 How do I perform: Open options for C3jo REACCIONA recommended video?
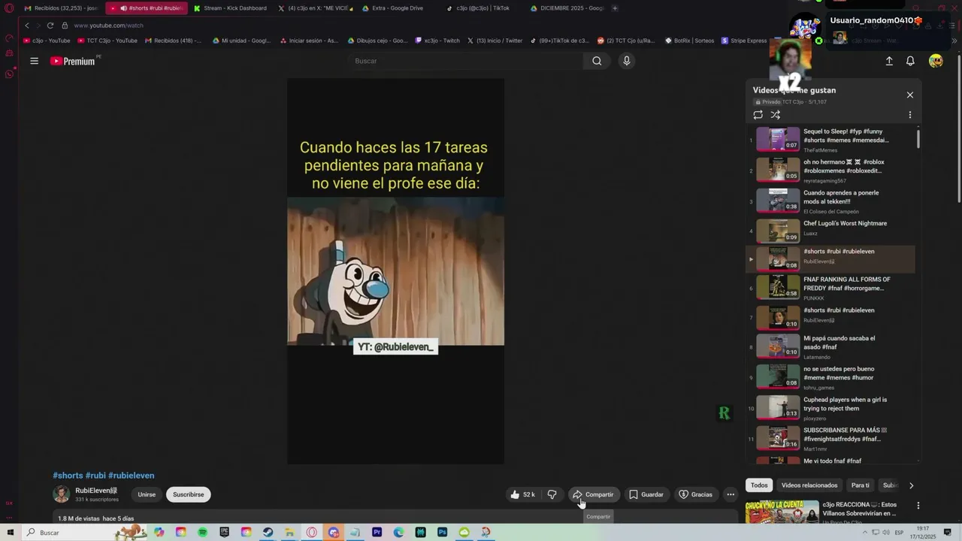(918, 506)
